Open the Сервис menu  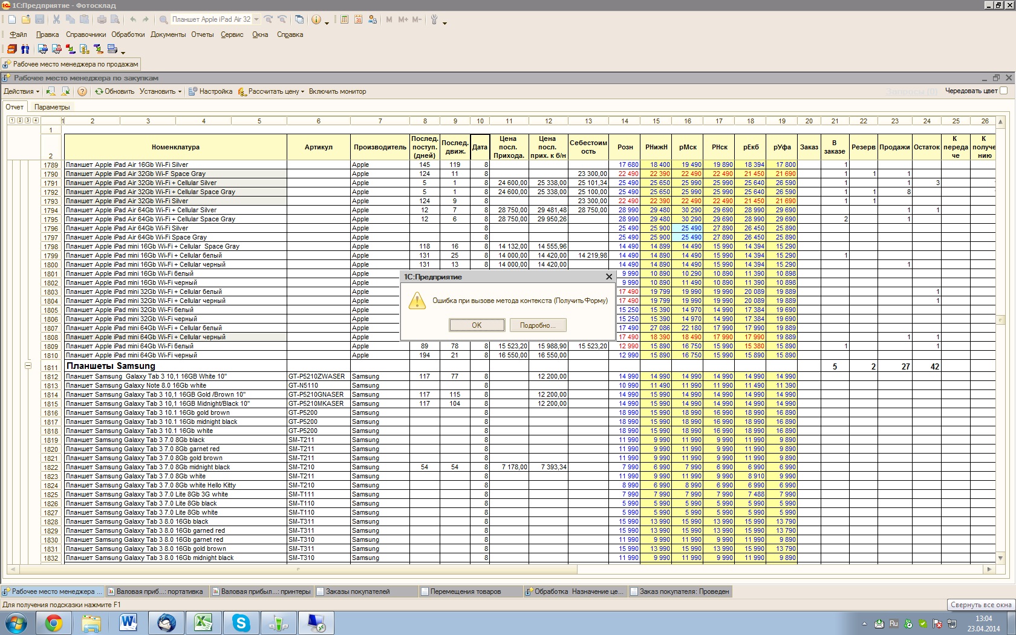pos(232,34)
